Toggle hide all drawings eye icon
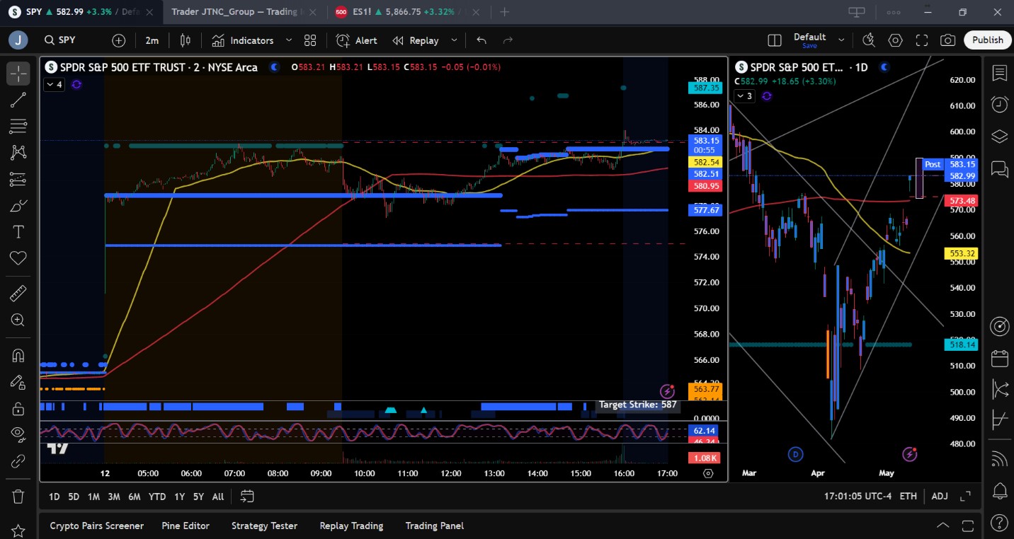 (18, 434)
